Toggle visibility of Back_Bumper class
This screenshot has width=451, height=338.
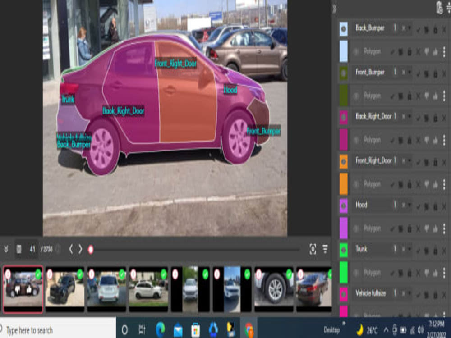[x=343, y=29]
